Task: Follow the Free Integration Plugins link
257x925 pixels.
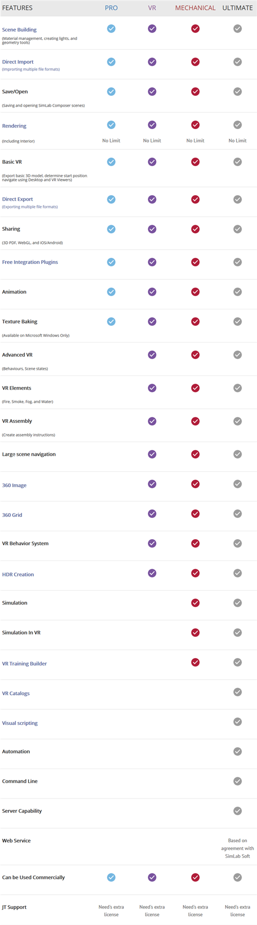Action: click(30, 262)
